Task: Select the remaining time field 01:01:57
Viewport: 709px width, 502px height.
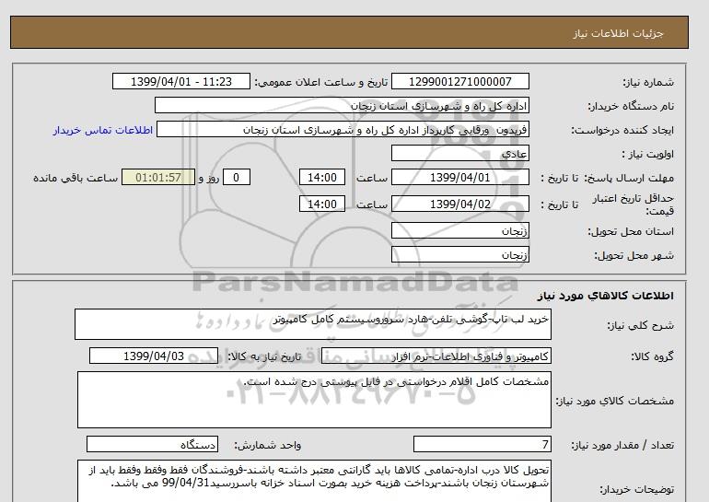Action: 158,177
